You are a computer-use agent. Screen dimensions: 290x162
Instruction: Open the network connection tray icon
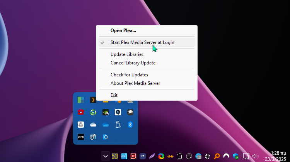coord(246,156)
